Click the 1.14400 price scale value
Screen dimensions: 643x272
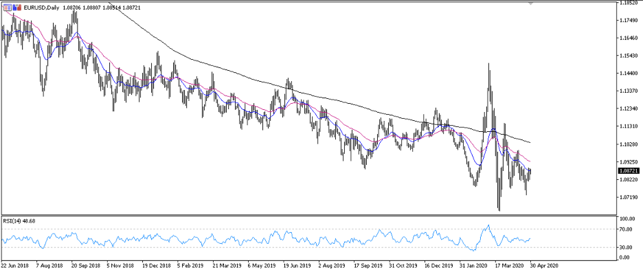629,73
